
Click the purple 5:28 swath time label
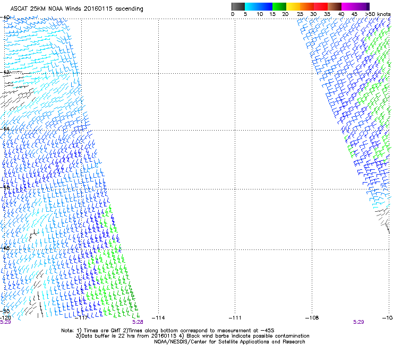click(x=138, y=322)
